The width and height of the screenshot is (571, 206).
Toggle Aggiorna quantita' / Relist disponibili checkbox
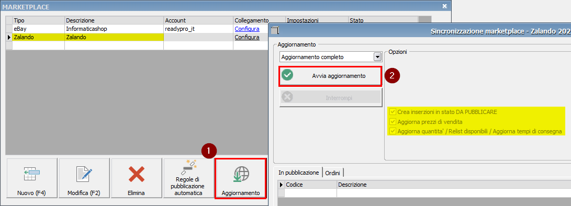[x=393, y=131]
